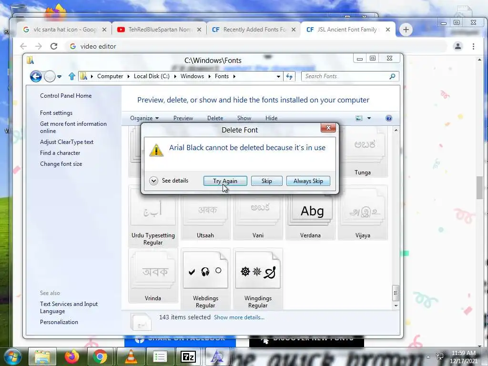Click the Always Skip button
The image size is (488, 366).
(308, 181)
